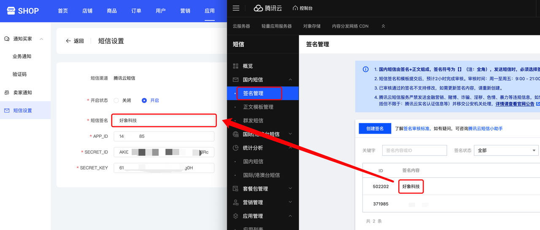540x230 pixels.
Task: Open 内容分发网络 CDN shortcut
Action: pos(350,26)
